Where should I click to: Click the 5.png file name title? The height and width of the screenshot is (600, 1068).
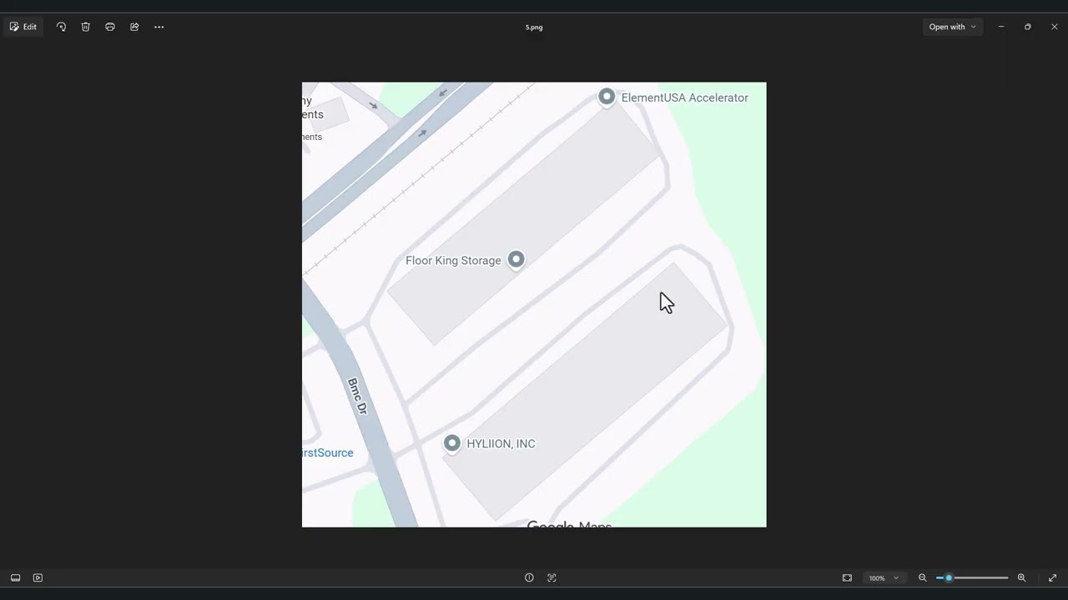pyautogui.click(x=534, y=27)
